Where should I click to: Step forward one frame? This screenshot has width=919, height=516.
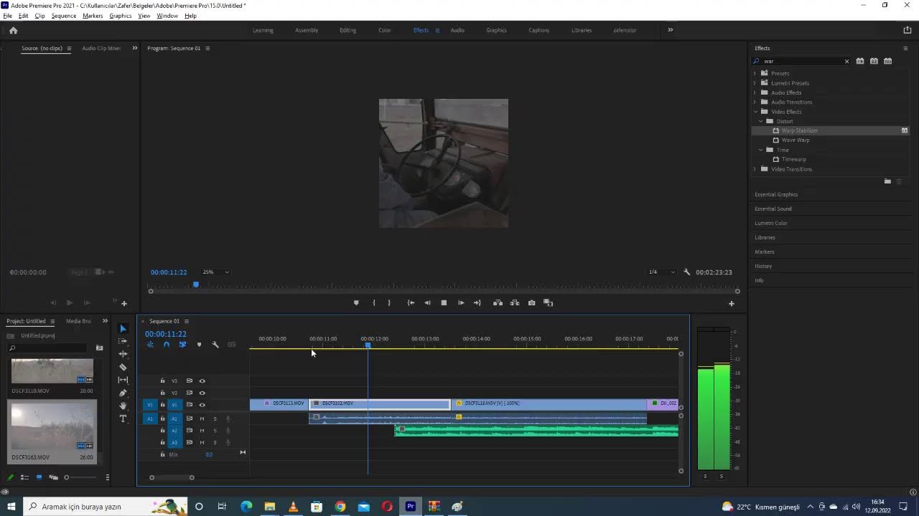(461, 302)
